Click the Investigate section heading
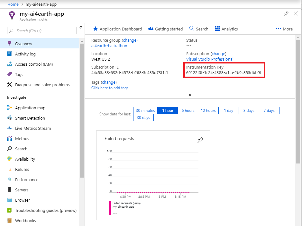The height and width of the screenshot is (226, 302). coord(17,97)
